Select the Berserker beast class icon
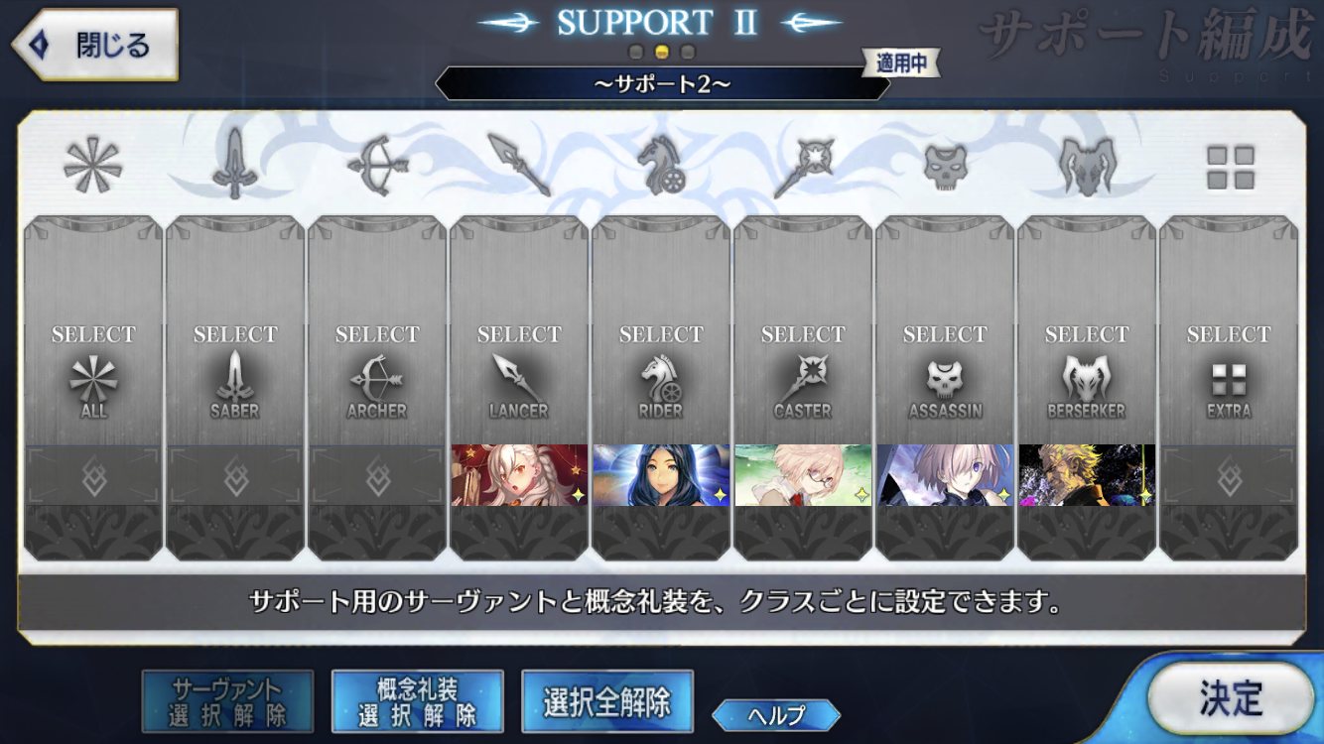 [x=1087, y=165]
